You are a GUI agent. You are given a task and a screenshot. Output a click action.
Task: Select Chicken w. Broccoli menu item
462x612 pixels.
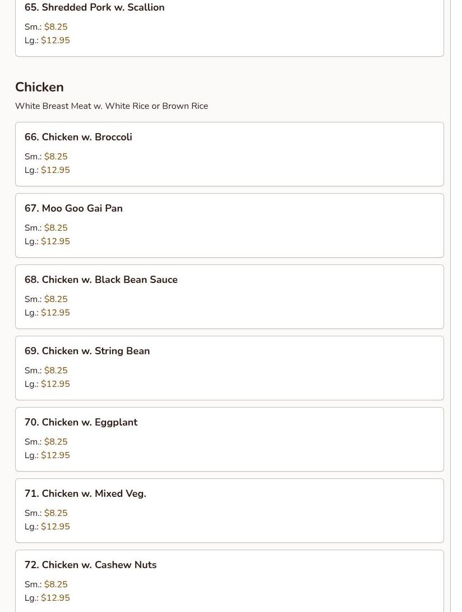click(229, 154)
